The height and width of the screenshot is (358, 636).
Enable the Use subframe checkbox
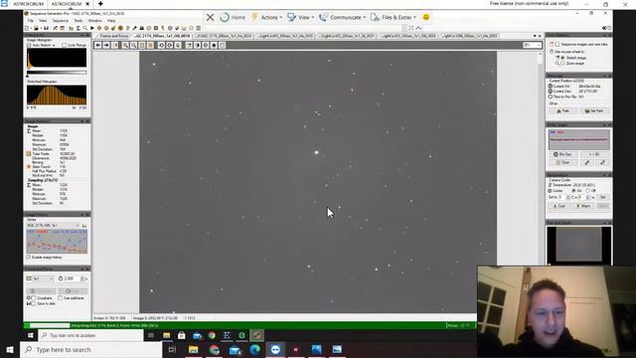point(61,298)
